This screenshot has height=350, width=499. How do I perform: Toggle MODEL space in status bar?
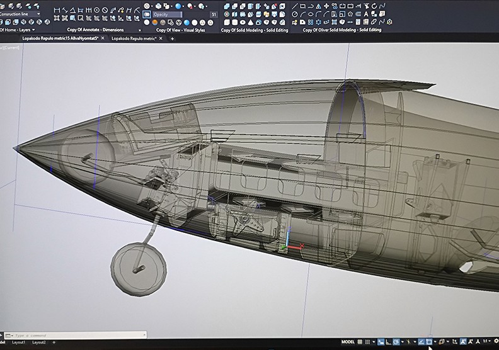pyautogui.click(x=348, y=342)
